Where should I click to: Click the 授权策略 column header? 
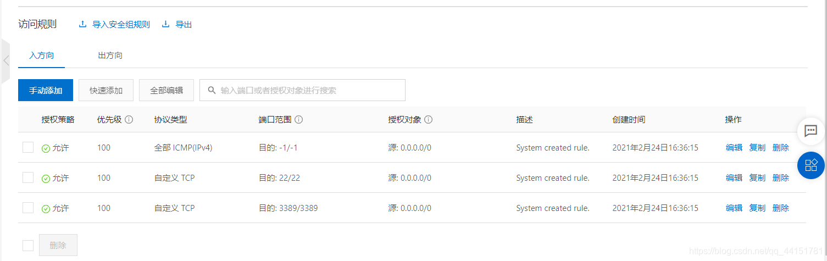[58, 120]
